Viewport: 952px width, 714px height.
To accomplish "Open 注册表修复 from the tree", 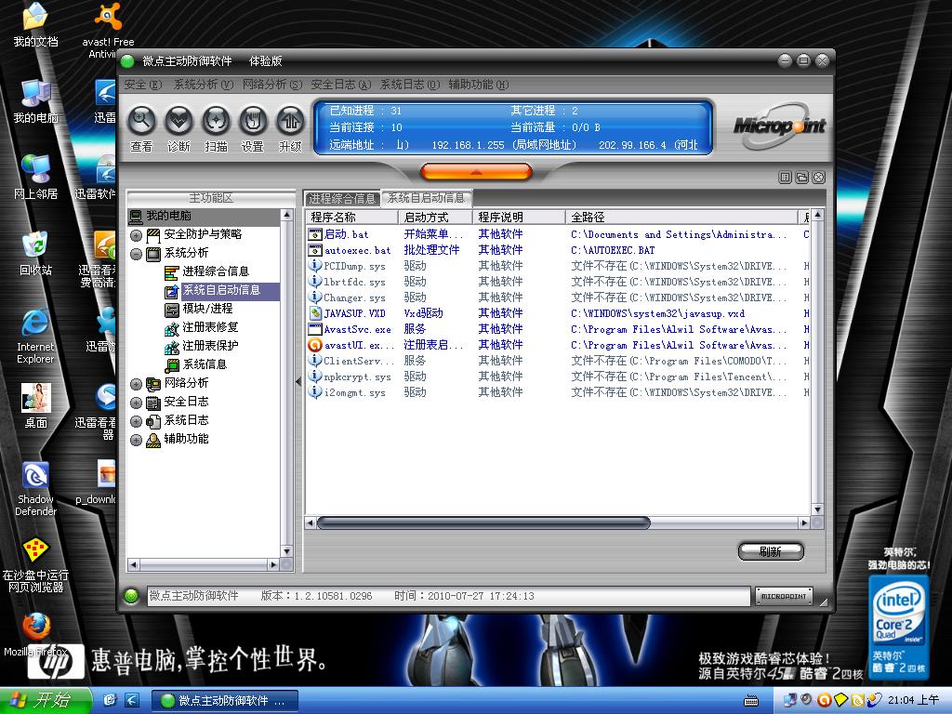I will (x=210, y=327).
